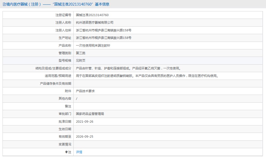Screen dimensions: 266x159
Task: Click the 备注 row label
Action: 68,106
